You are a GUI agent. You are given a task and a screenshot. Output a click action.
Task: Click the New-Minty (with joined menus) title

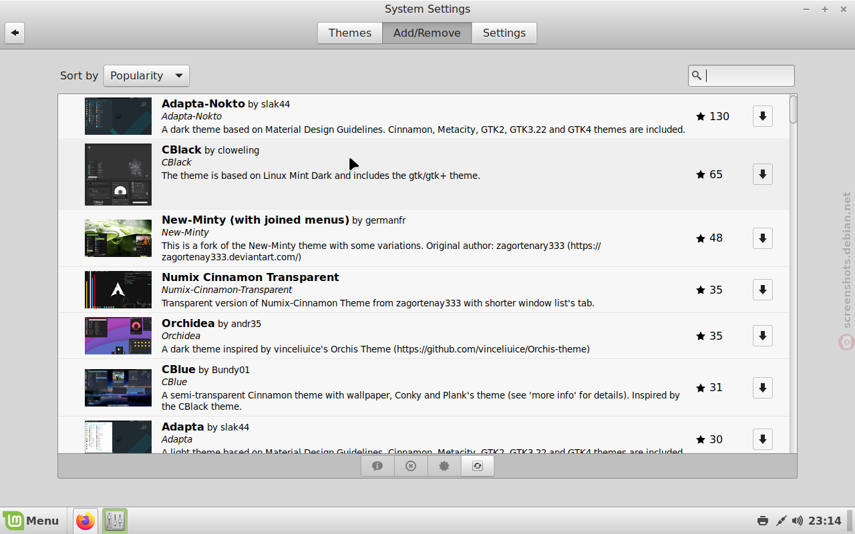[255, 220]
